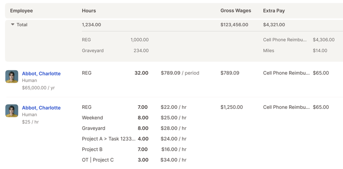Open second Abbot, Charlotte employee link

point(41,108)
